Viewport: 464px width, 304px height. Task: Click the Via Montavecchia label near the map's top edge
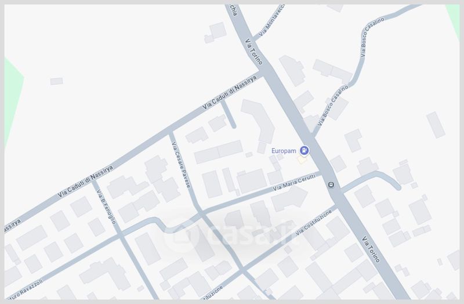pyautogui.click(x=271, y=21)
